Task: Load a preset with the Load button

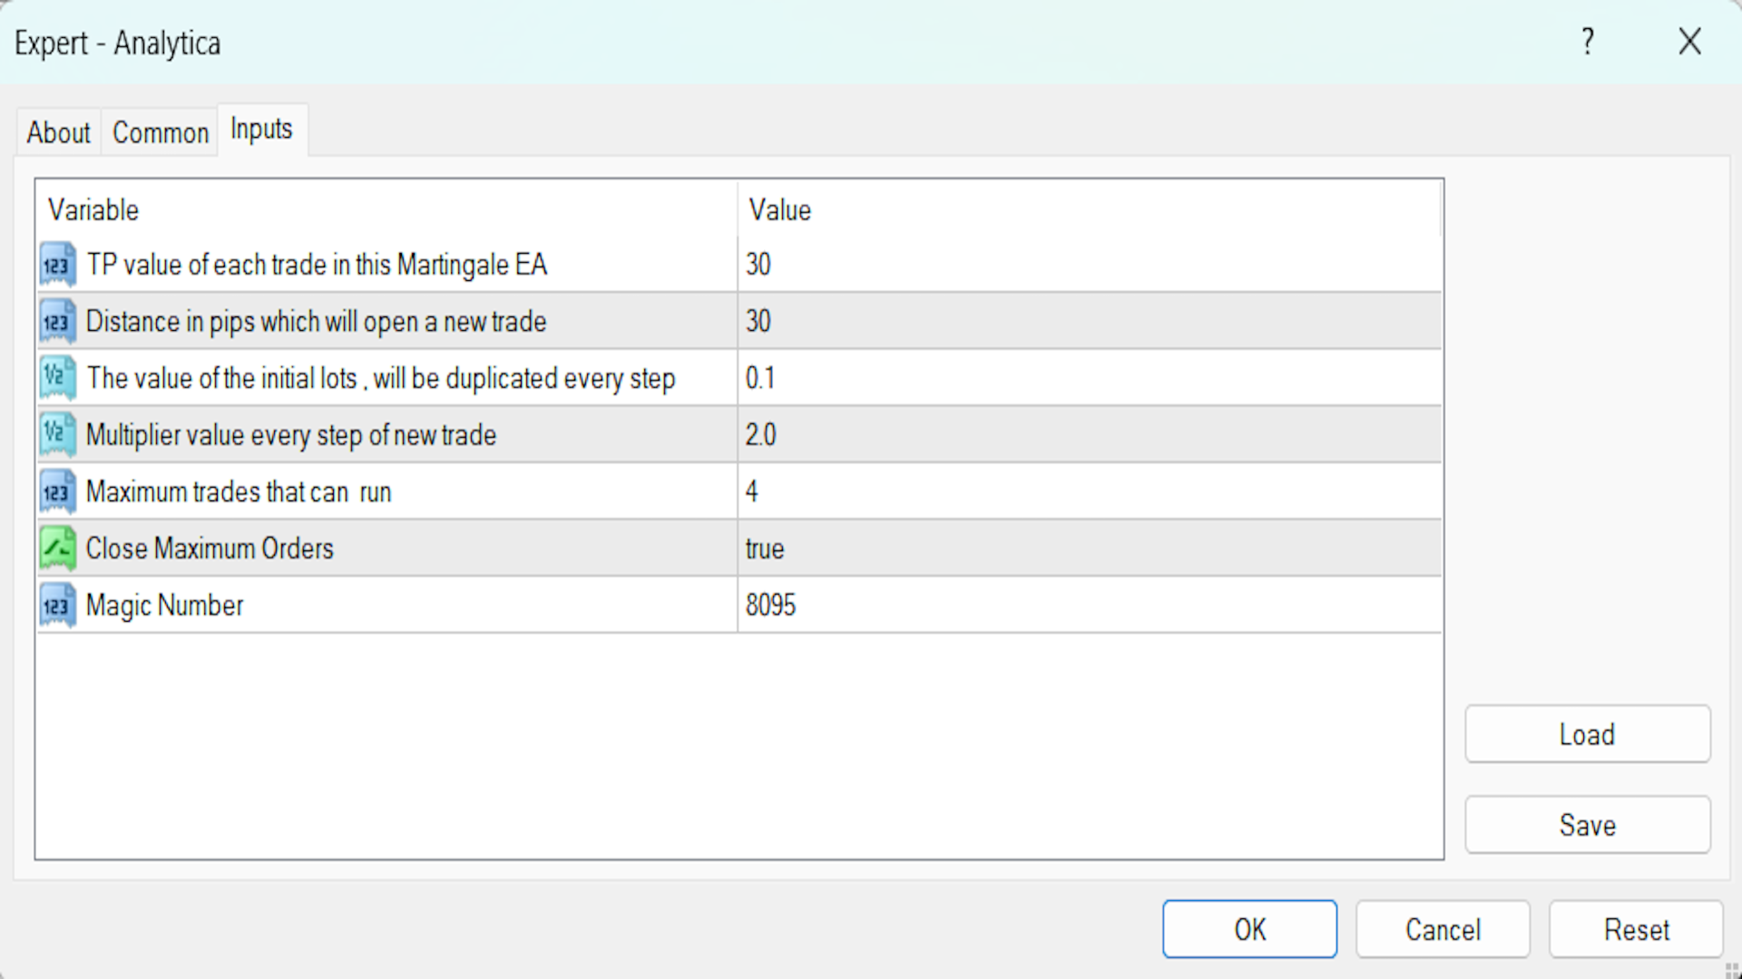Action: click(x=1587, y=734)
